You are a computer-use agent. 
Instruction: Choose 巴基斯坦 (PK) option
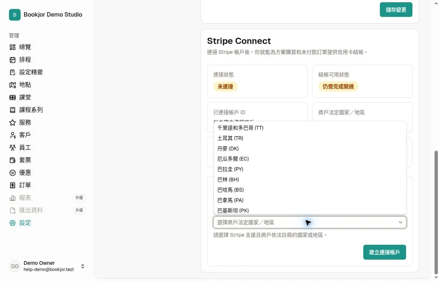310,210
